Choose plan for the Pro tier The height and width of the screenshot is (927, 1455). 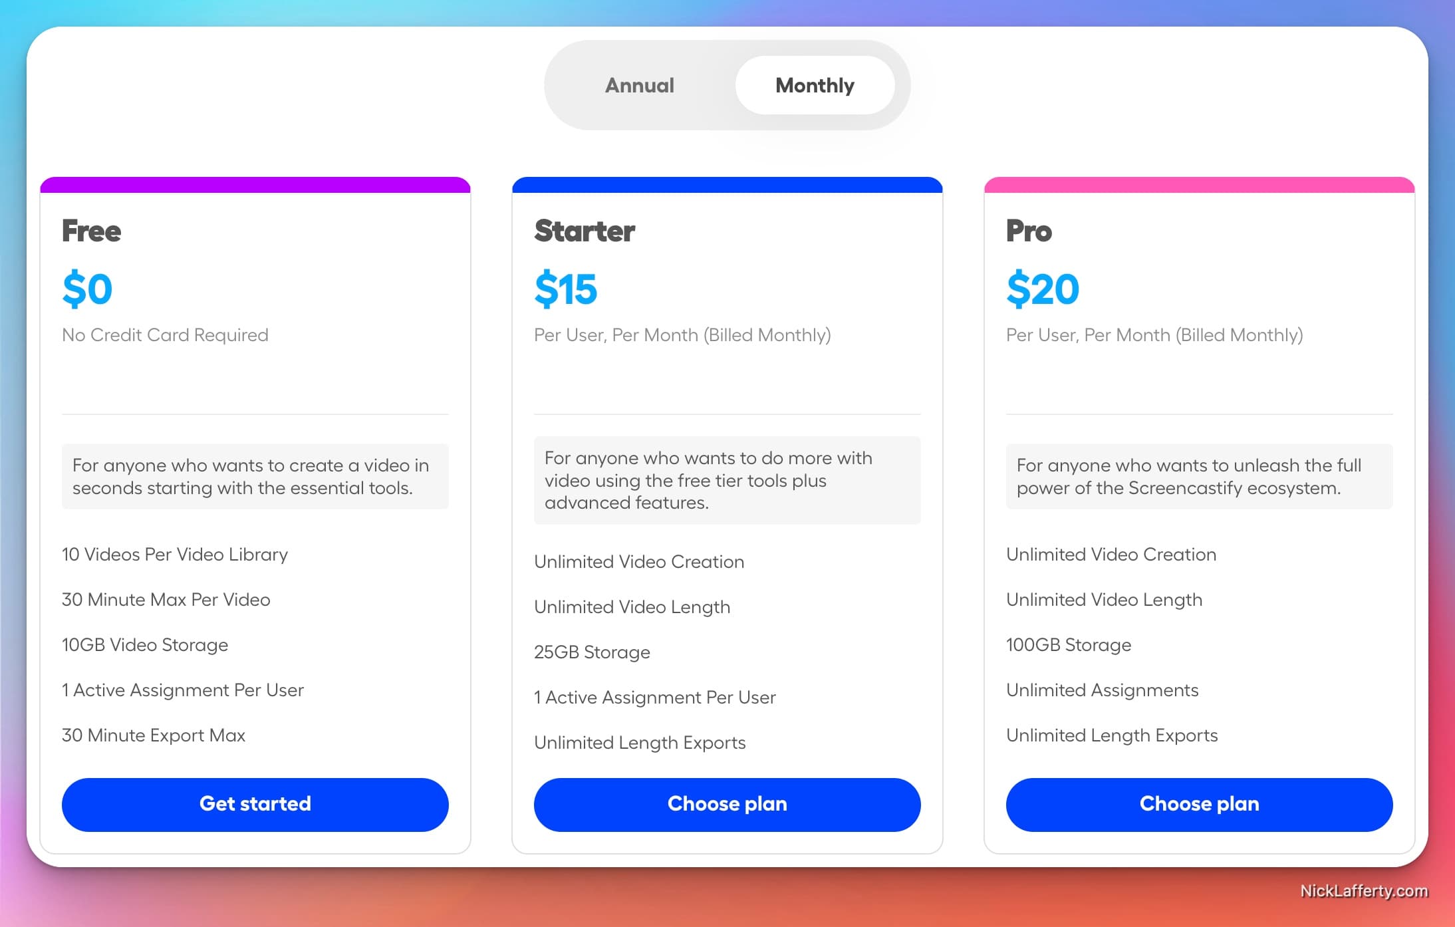tap(1199, 804)
